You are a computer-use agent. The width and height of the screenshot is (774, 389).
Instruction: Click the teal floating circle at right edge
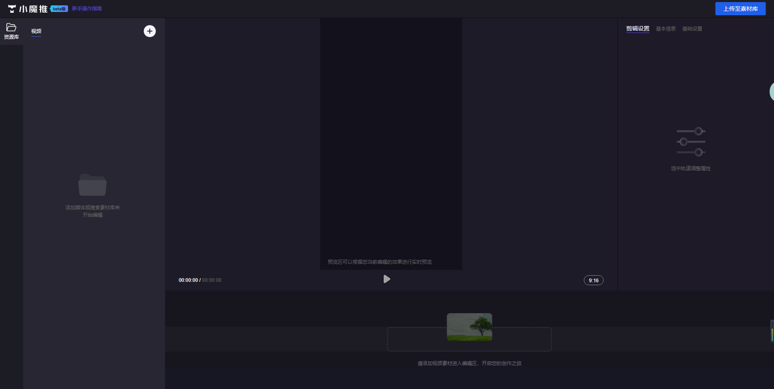pos(771,91)
